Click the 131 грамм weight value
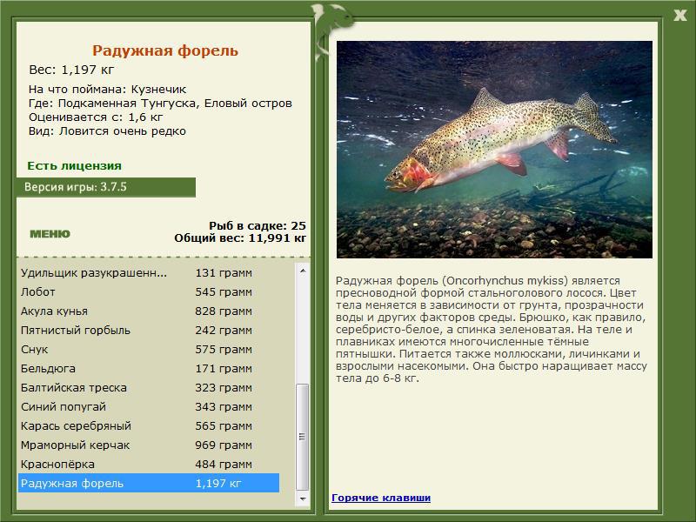The width and height of the screenshot is (696, 522). [224, 273]
